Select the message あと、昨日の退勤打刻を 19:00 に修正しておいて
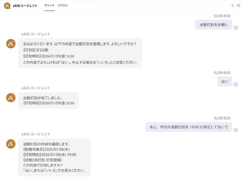The image size is (242, 180). coord(189,127)
